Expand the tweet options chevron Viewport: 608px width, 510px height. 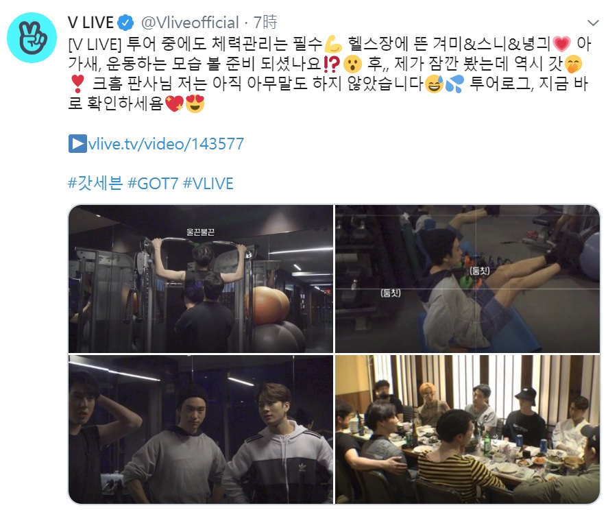tap(593, 23)
